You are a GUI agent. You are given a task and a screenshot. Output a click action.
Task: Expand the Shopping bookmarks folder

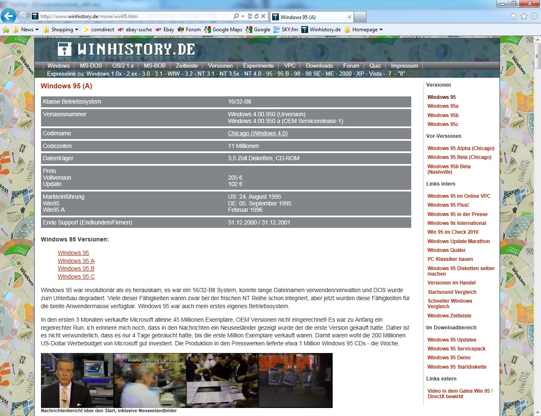pyautogui.click(x=61, y=30)
